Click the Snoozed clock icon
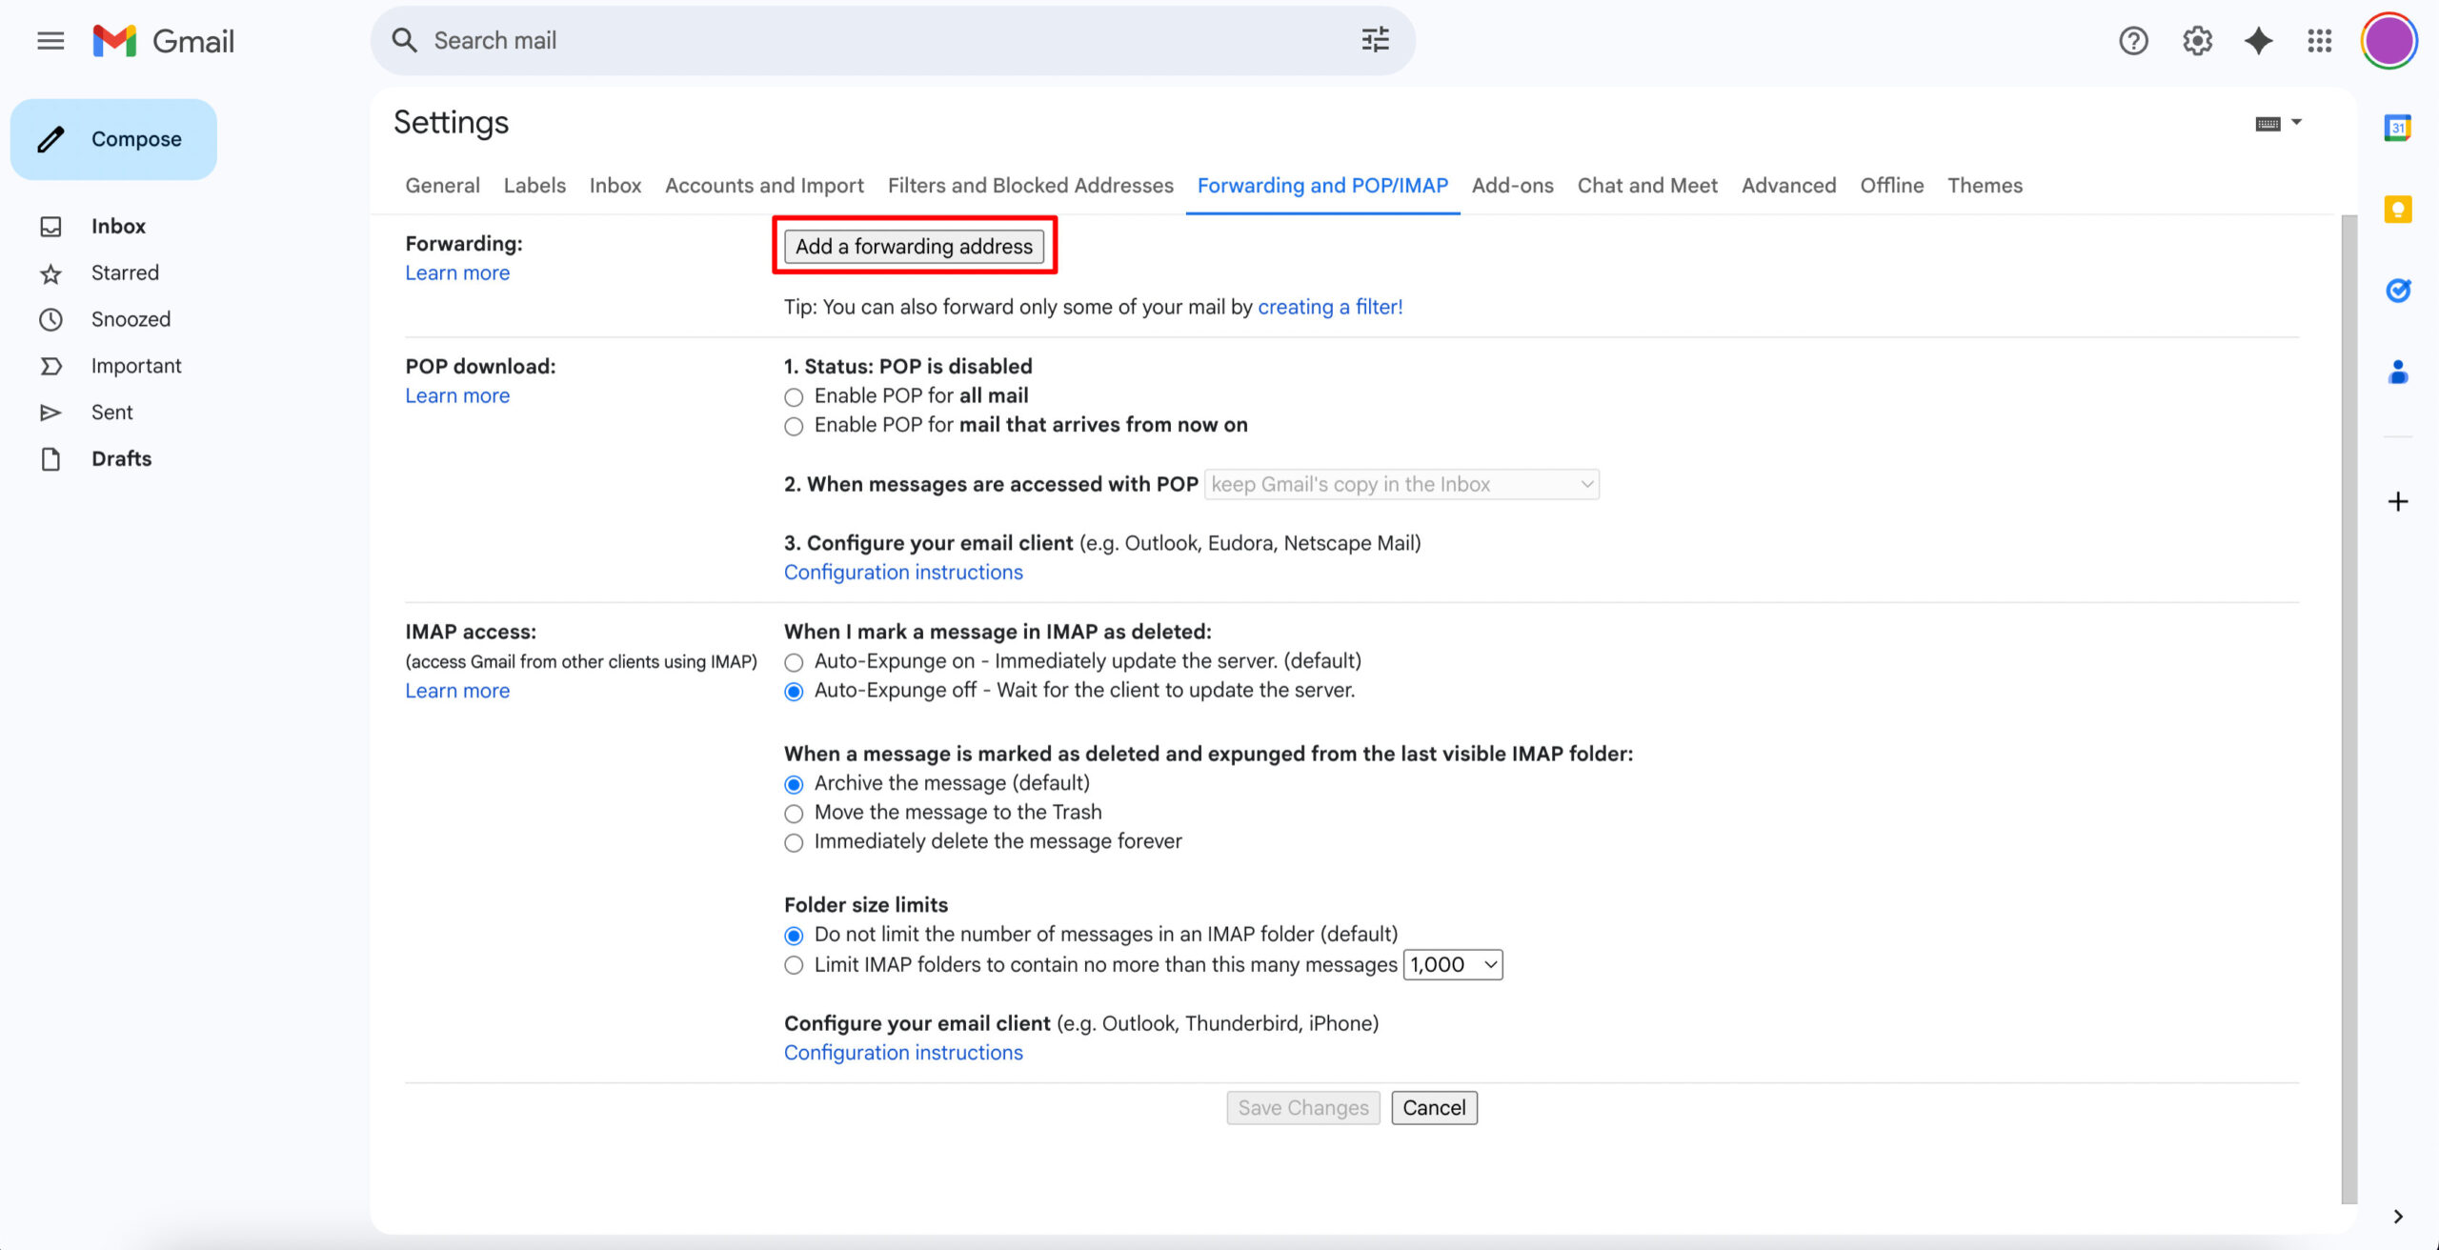2439x1250 pixels. point(50,319)
